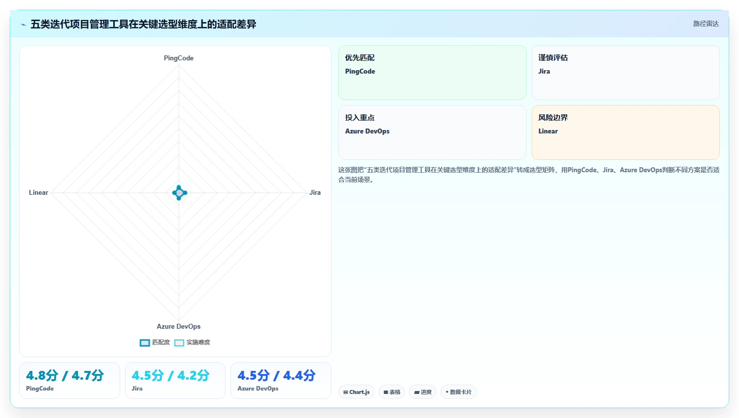The height and width of the screenshot is (418, 739).
Task: Click the Linear axis label on radar
Action: [x=38, y=192]
